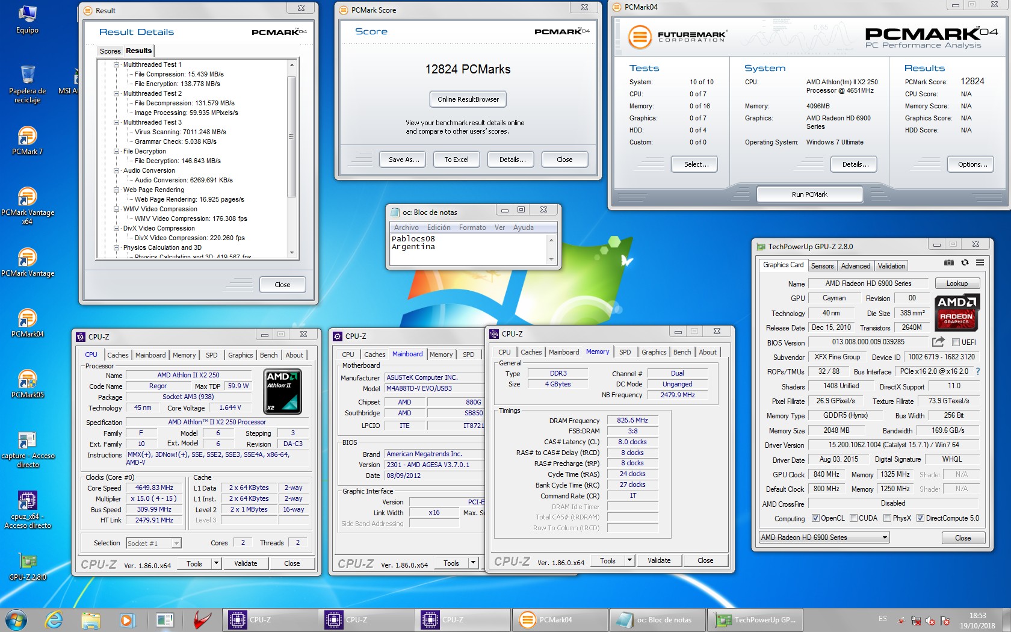Click the Bloc de notas vertical scrollbar
Screen dimensions: 1011x632
[x=551, y=249]
